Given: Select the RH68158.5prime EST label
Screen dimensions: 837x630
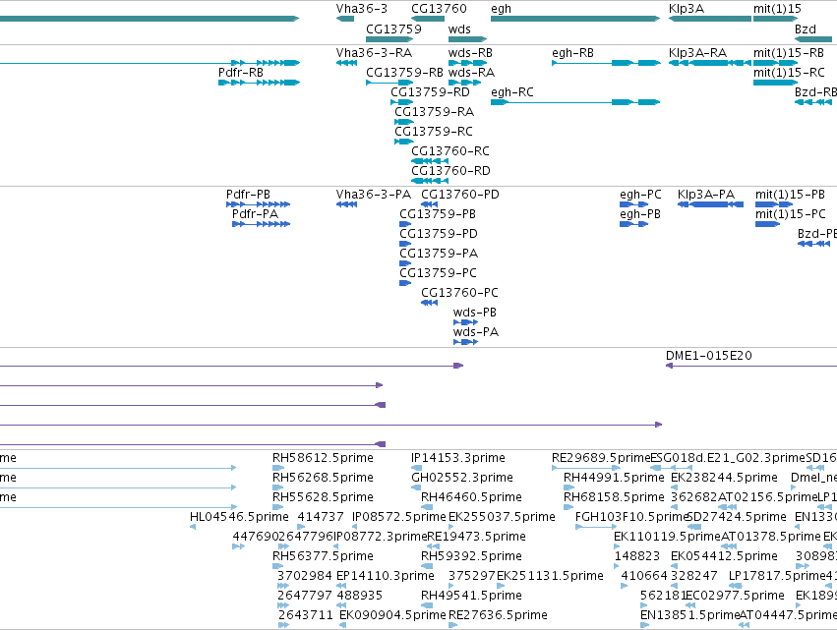Looking at the screenshot, I should pos(614,497).
